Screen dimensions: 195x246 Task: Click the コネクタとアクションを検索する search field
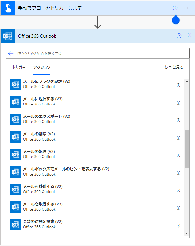tap(98, 53)
